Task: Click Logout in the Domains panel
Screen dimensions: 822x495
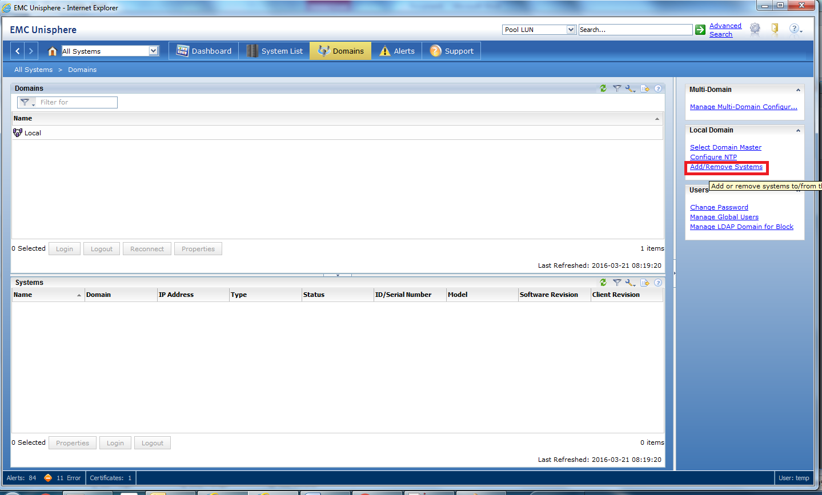Action: [102, 249]
